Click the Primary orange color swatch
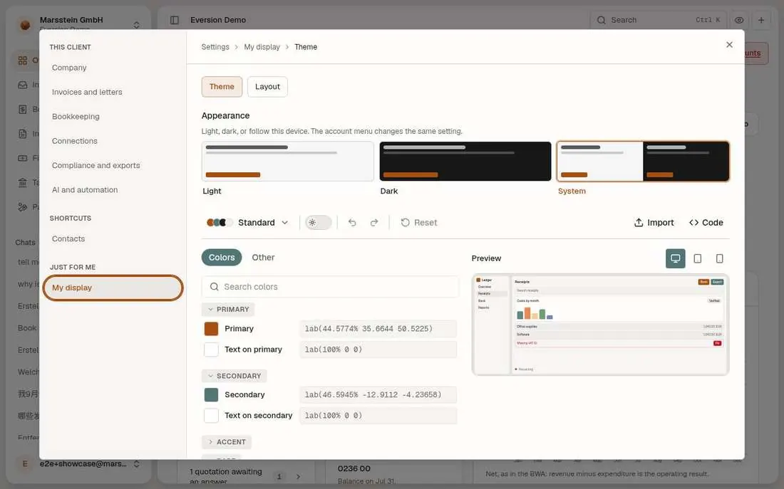The width and height of the screenshot is (784, 489). pos(211,329)
